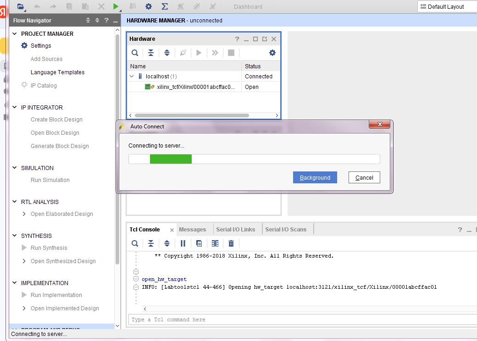Viewport: 477px width, 341px height.
Task: Open Language Templates
Action: coord(57,72)
